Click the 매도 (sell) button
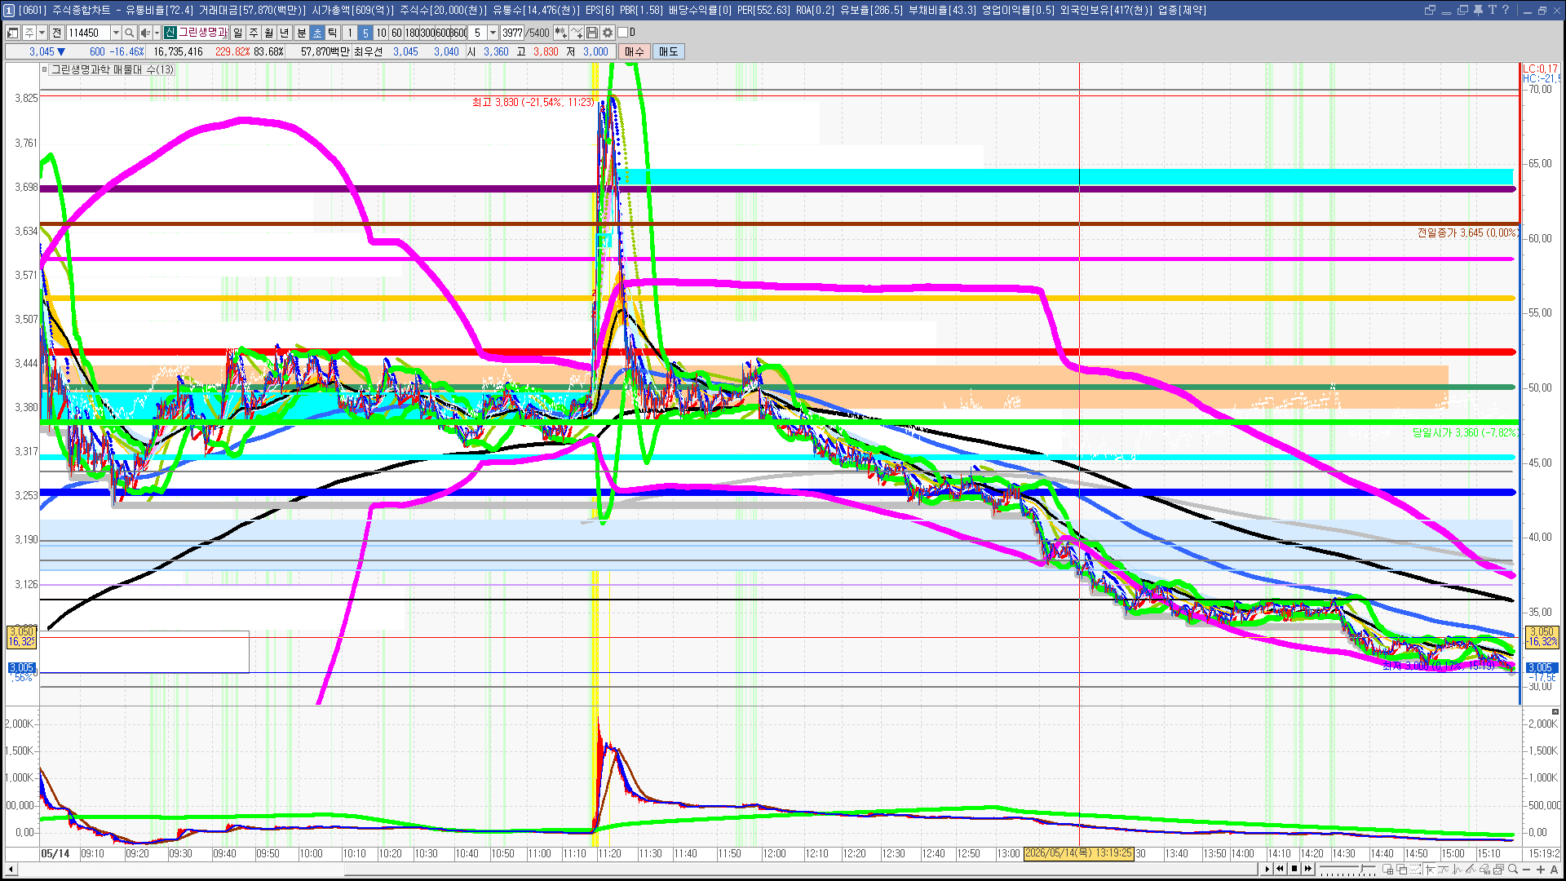This screenshot has height=881, width=1566. [669, 51]
